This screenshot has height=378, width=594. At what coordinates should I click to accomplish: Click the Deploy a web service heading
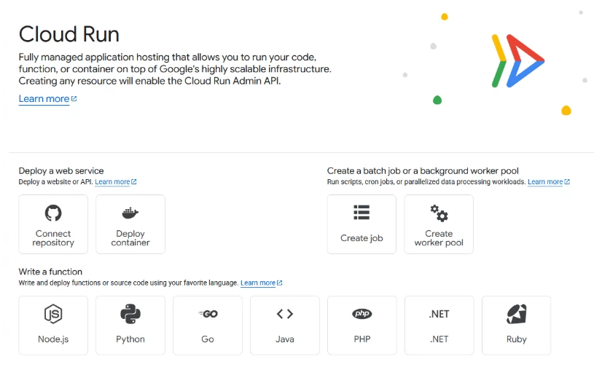click(x=61, y=170)
